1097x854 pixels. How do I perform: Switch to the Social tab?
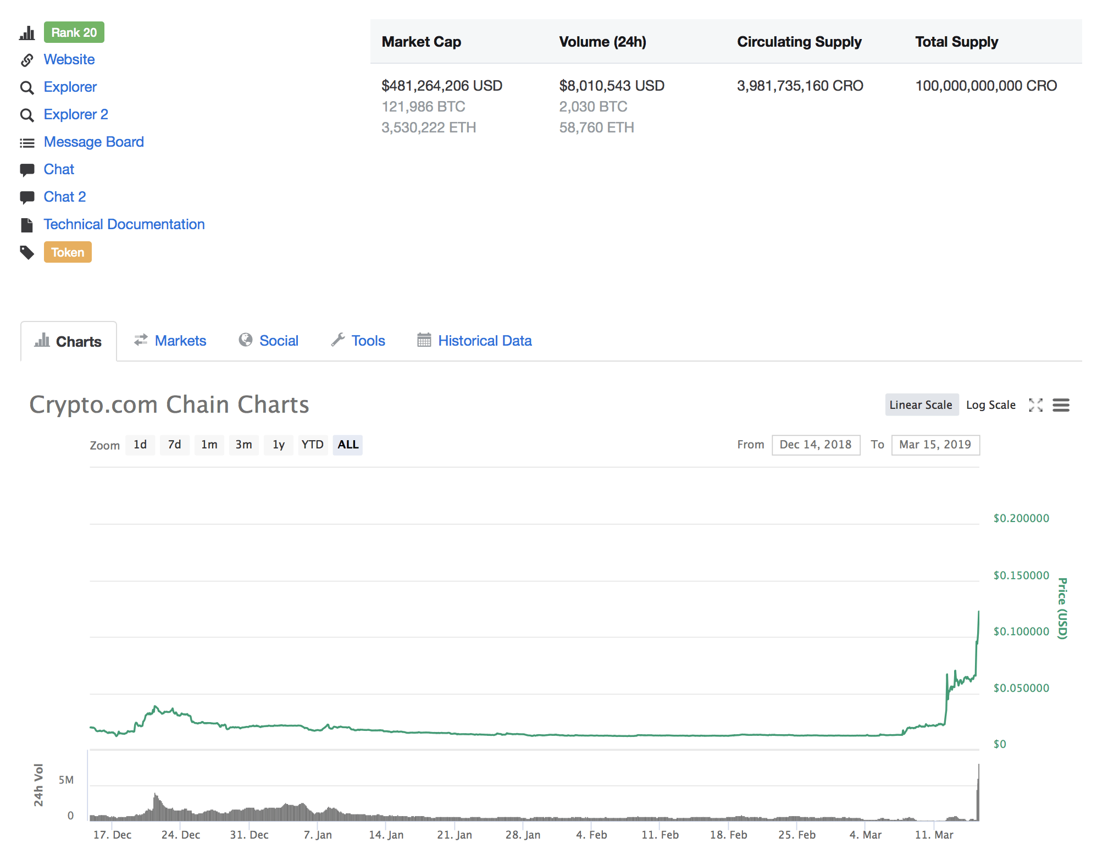tap(269, 341)
